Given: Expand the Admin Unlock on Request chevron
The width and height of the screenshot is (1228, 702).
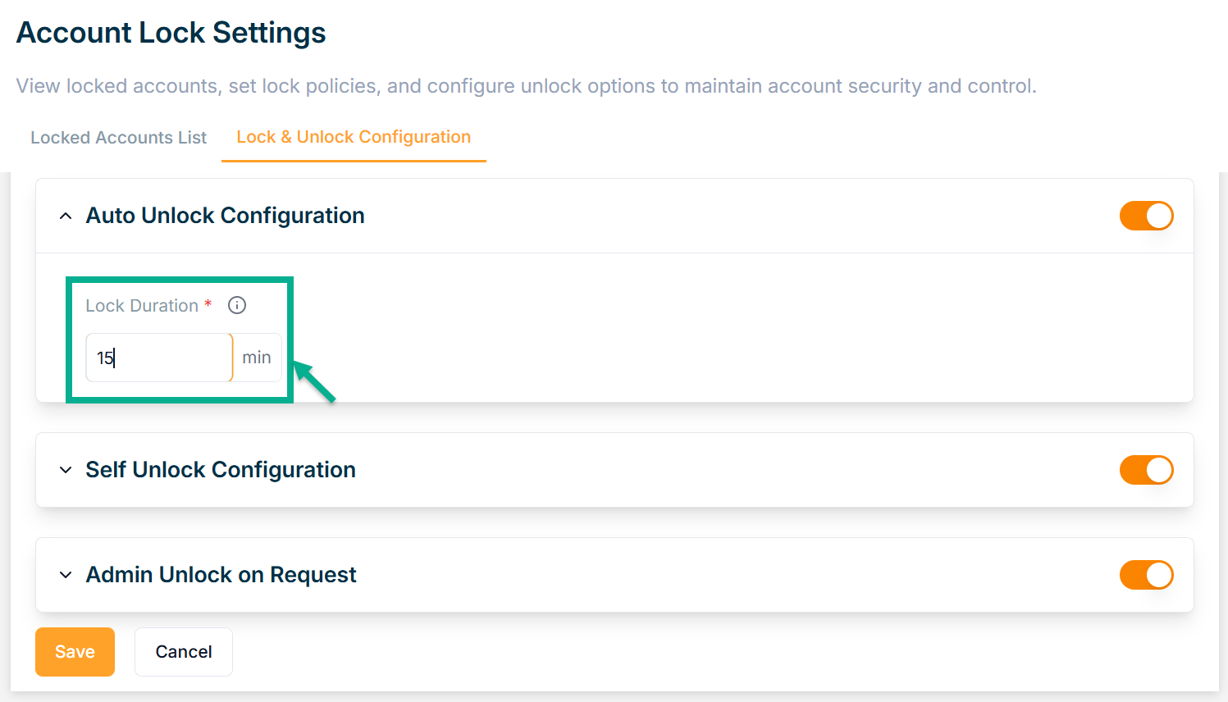Looking at the screenshot, I should click(66, 575).
